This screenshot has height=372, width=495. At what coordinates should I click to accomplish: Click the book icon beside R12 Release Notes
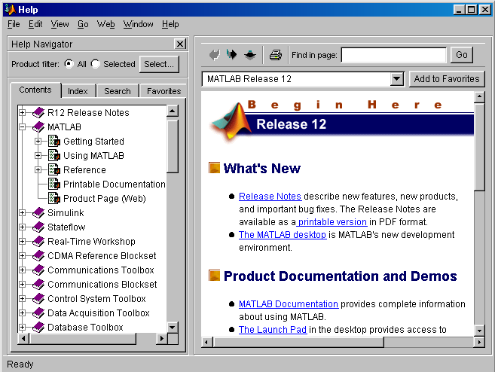coord(38,112)
